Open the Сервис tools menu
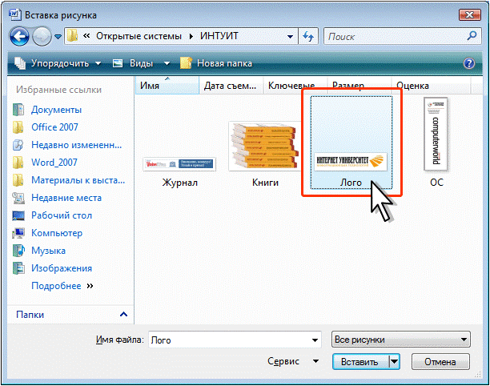This screenshot has width=490, height=386. [292, 361]
